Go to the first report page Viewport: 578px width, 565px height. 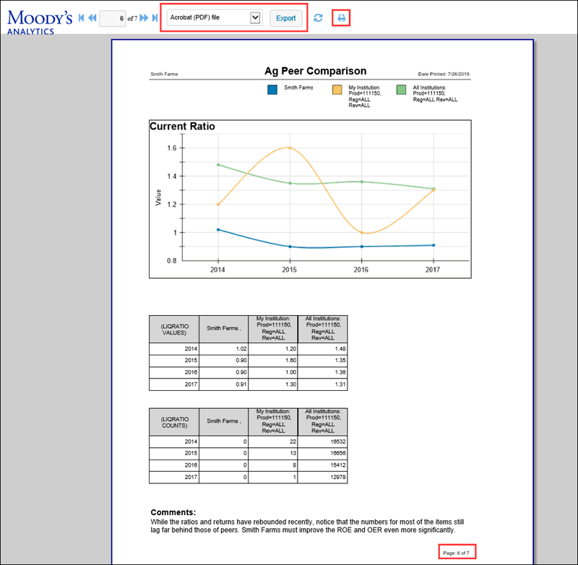pos(82,17)
